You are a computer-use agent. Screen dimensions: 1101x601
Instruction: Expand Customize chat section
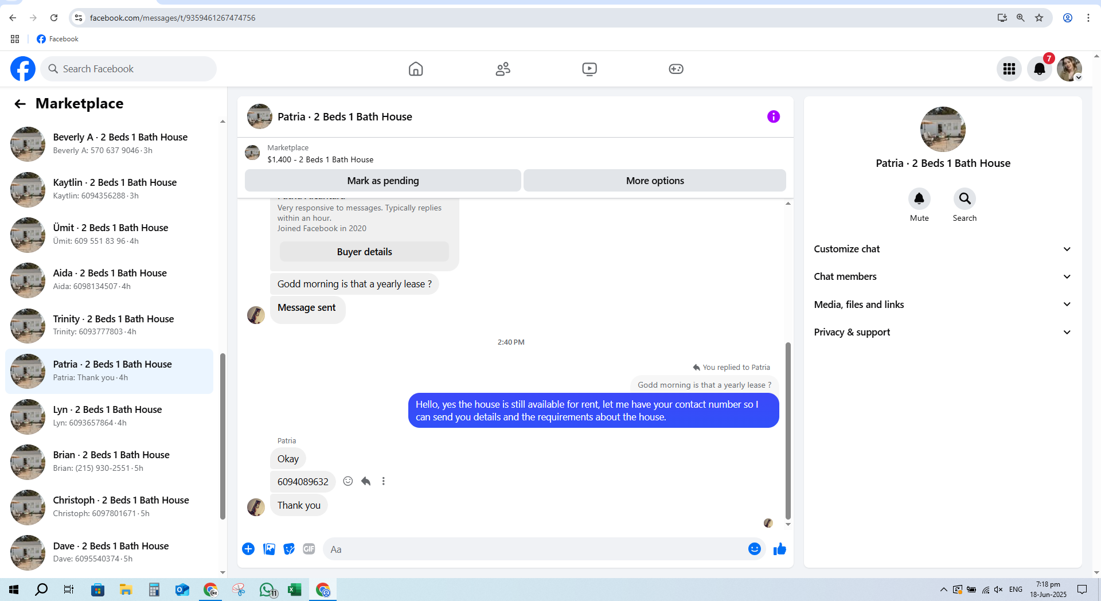tap(943, 249)
